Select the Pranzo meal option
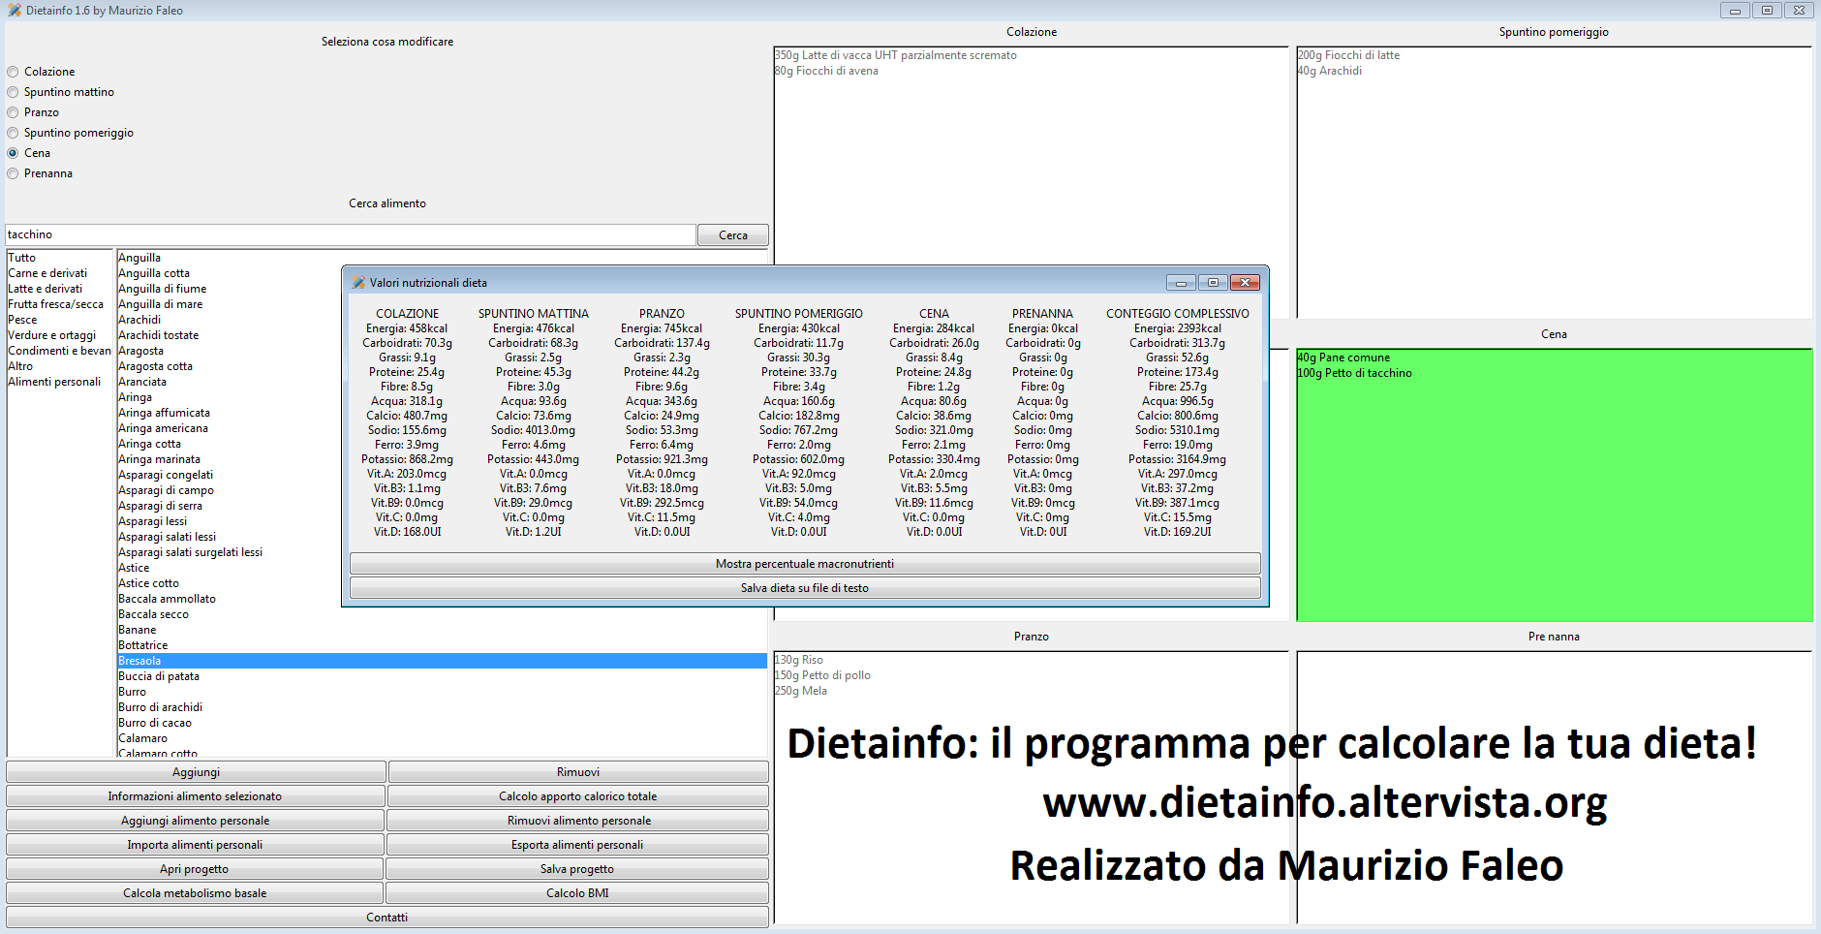Screen dimensions: 1821x934 14,112
